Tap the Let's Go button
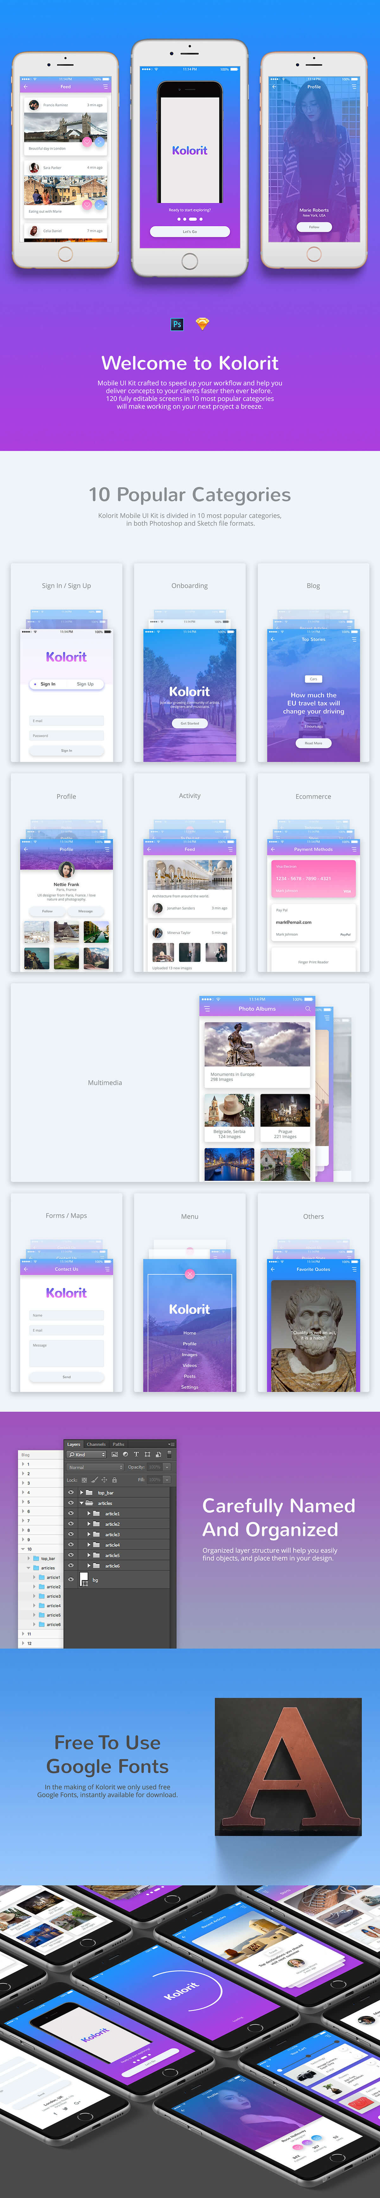Screen dimensions: 380x2198 (x=190, y=231)
